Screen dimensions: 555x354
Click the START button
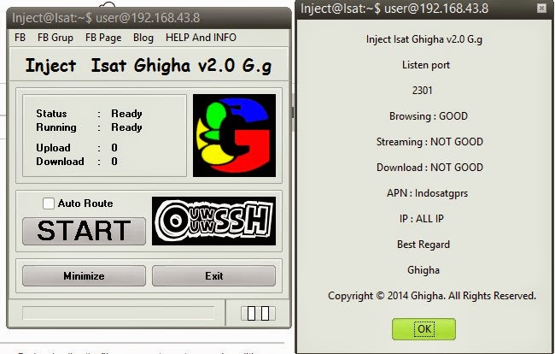(84, 231)
